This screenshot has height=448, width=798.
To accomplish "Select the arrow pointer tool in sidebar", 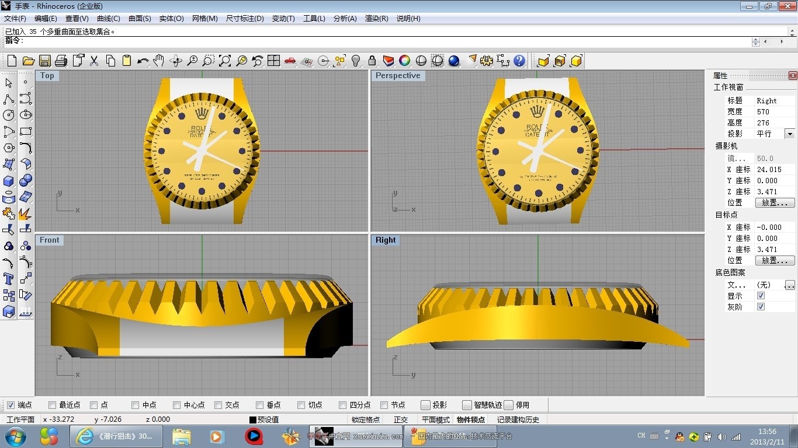I will tap(9, 82).
